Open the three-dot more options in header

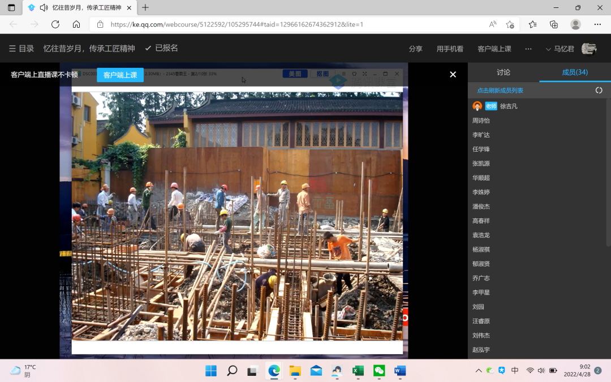(x=528, y=49)
